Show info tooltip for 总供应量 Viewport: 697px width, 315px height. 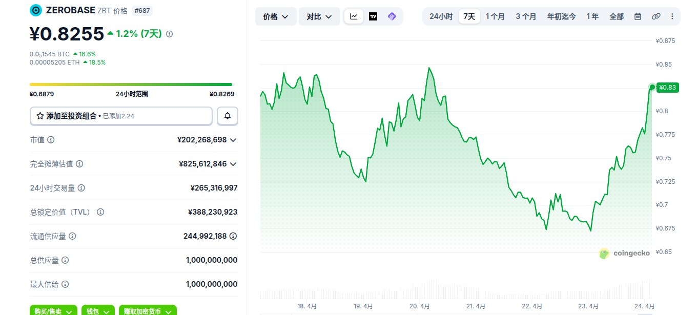pyautogui.click(x=65, y=260)
